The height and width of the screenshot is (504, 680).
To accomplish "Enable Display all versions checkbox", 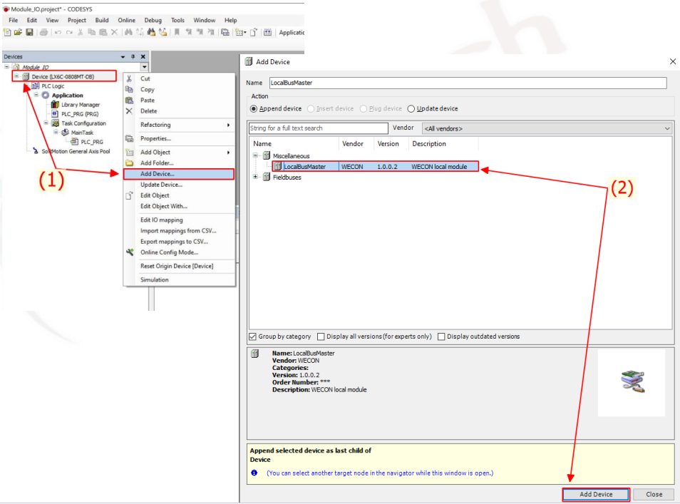I will pyautogui.click(x=321, y=336).
